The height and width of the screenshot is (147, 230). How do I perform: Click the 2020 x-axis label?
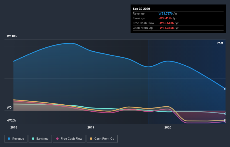click(168, 127)
